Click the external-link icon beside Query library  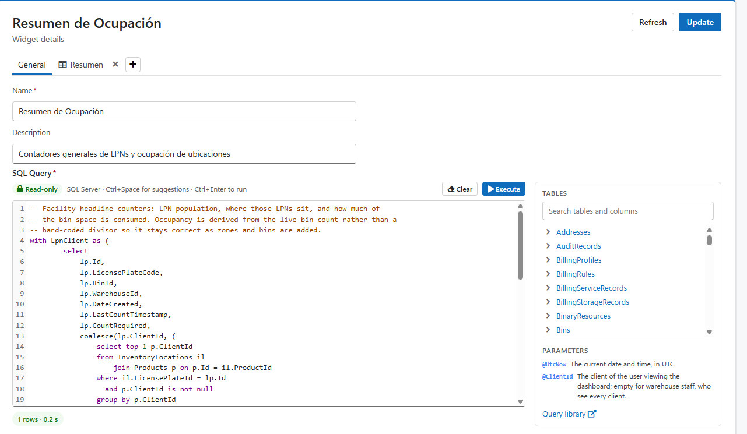[x=592, y=414]
